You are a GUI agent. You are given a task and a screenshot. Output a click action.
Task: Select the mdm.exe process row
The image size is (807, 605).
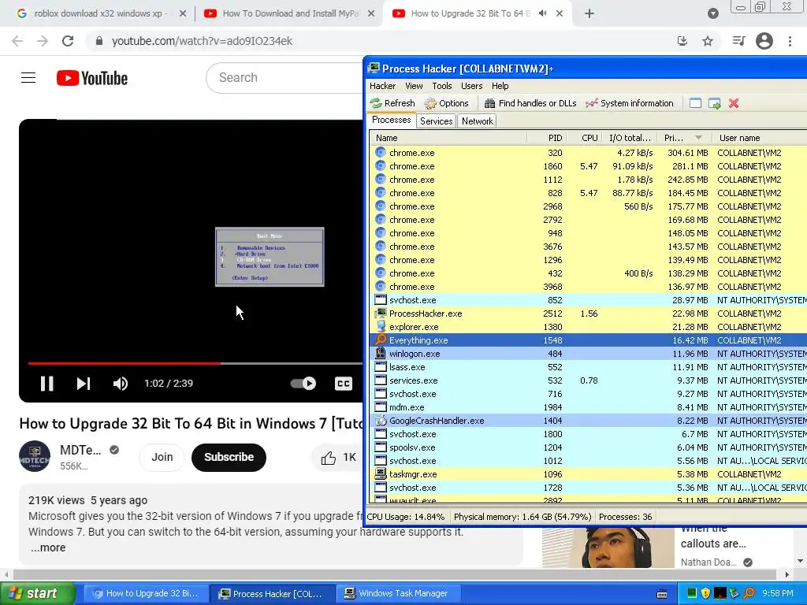click(588, 407)
